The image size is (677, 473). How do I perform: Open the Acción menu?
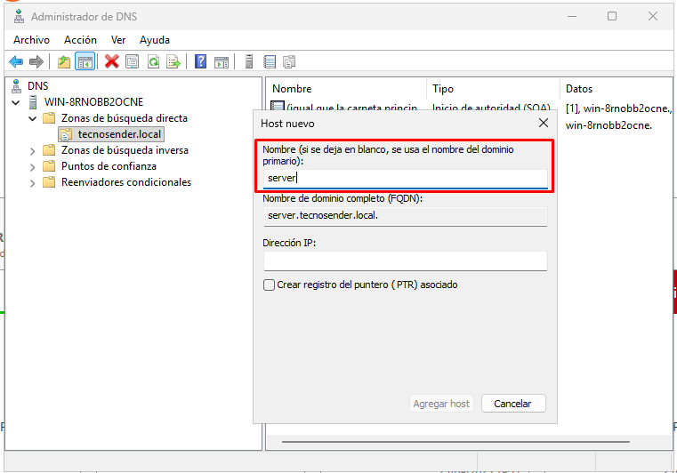click(80, 40)
